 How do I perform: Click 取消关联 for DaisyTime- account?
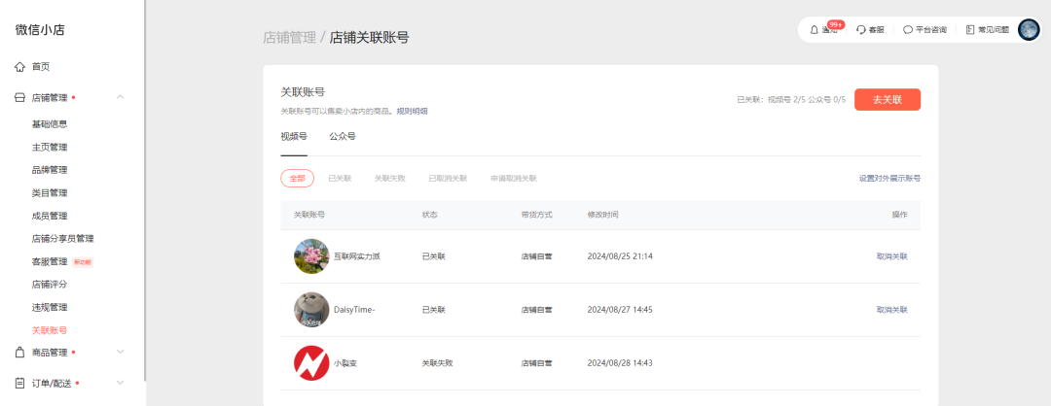tap(891, 310)
